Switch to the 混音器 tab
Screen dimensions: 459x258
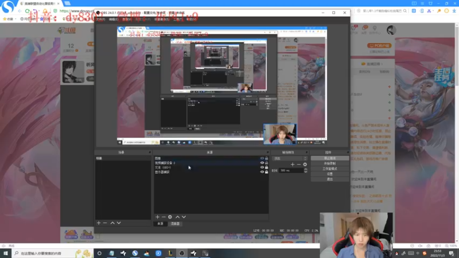[175, 224]
